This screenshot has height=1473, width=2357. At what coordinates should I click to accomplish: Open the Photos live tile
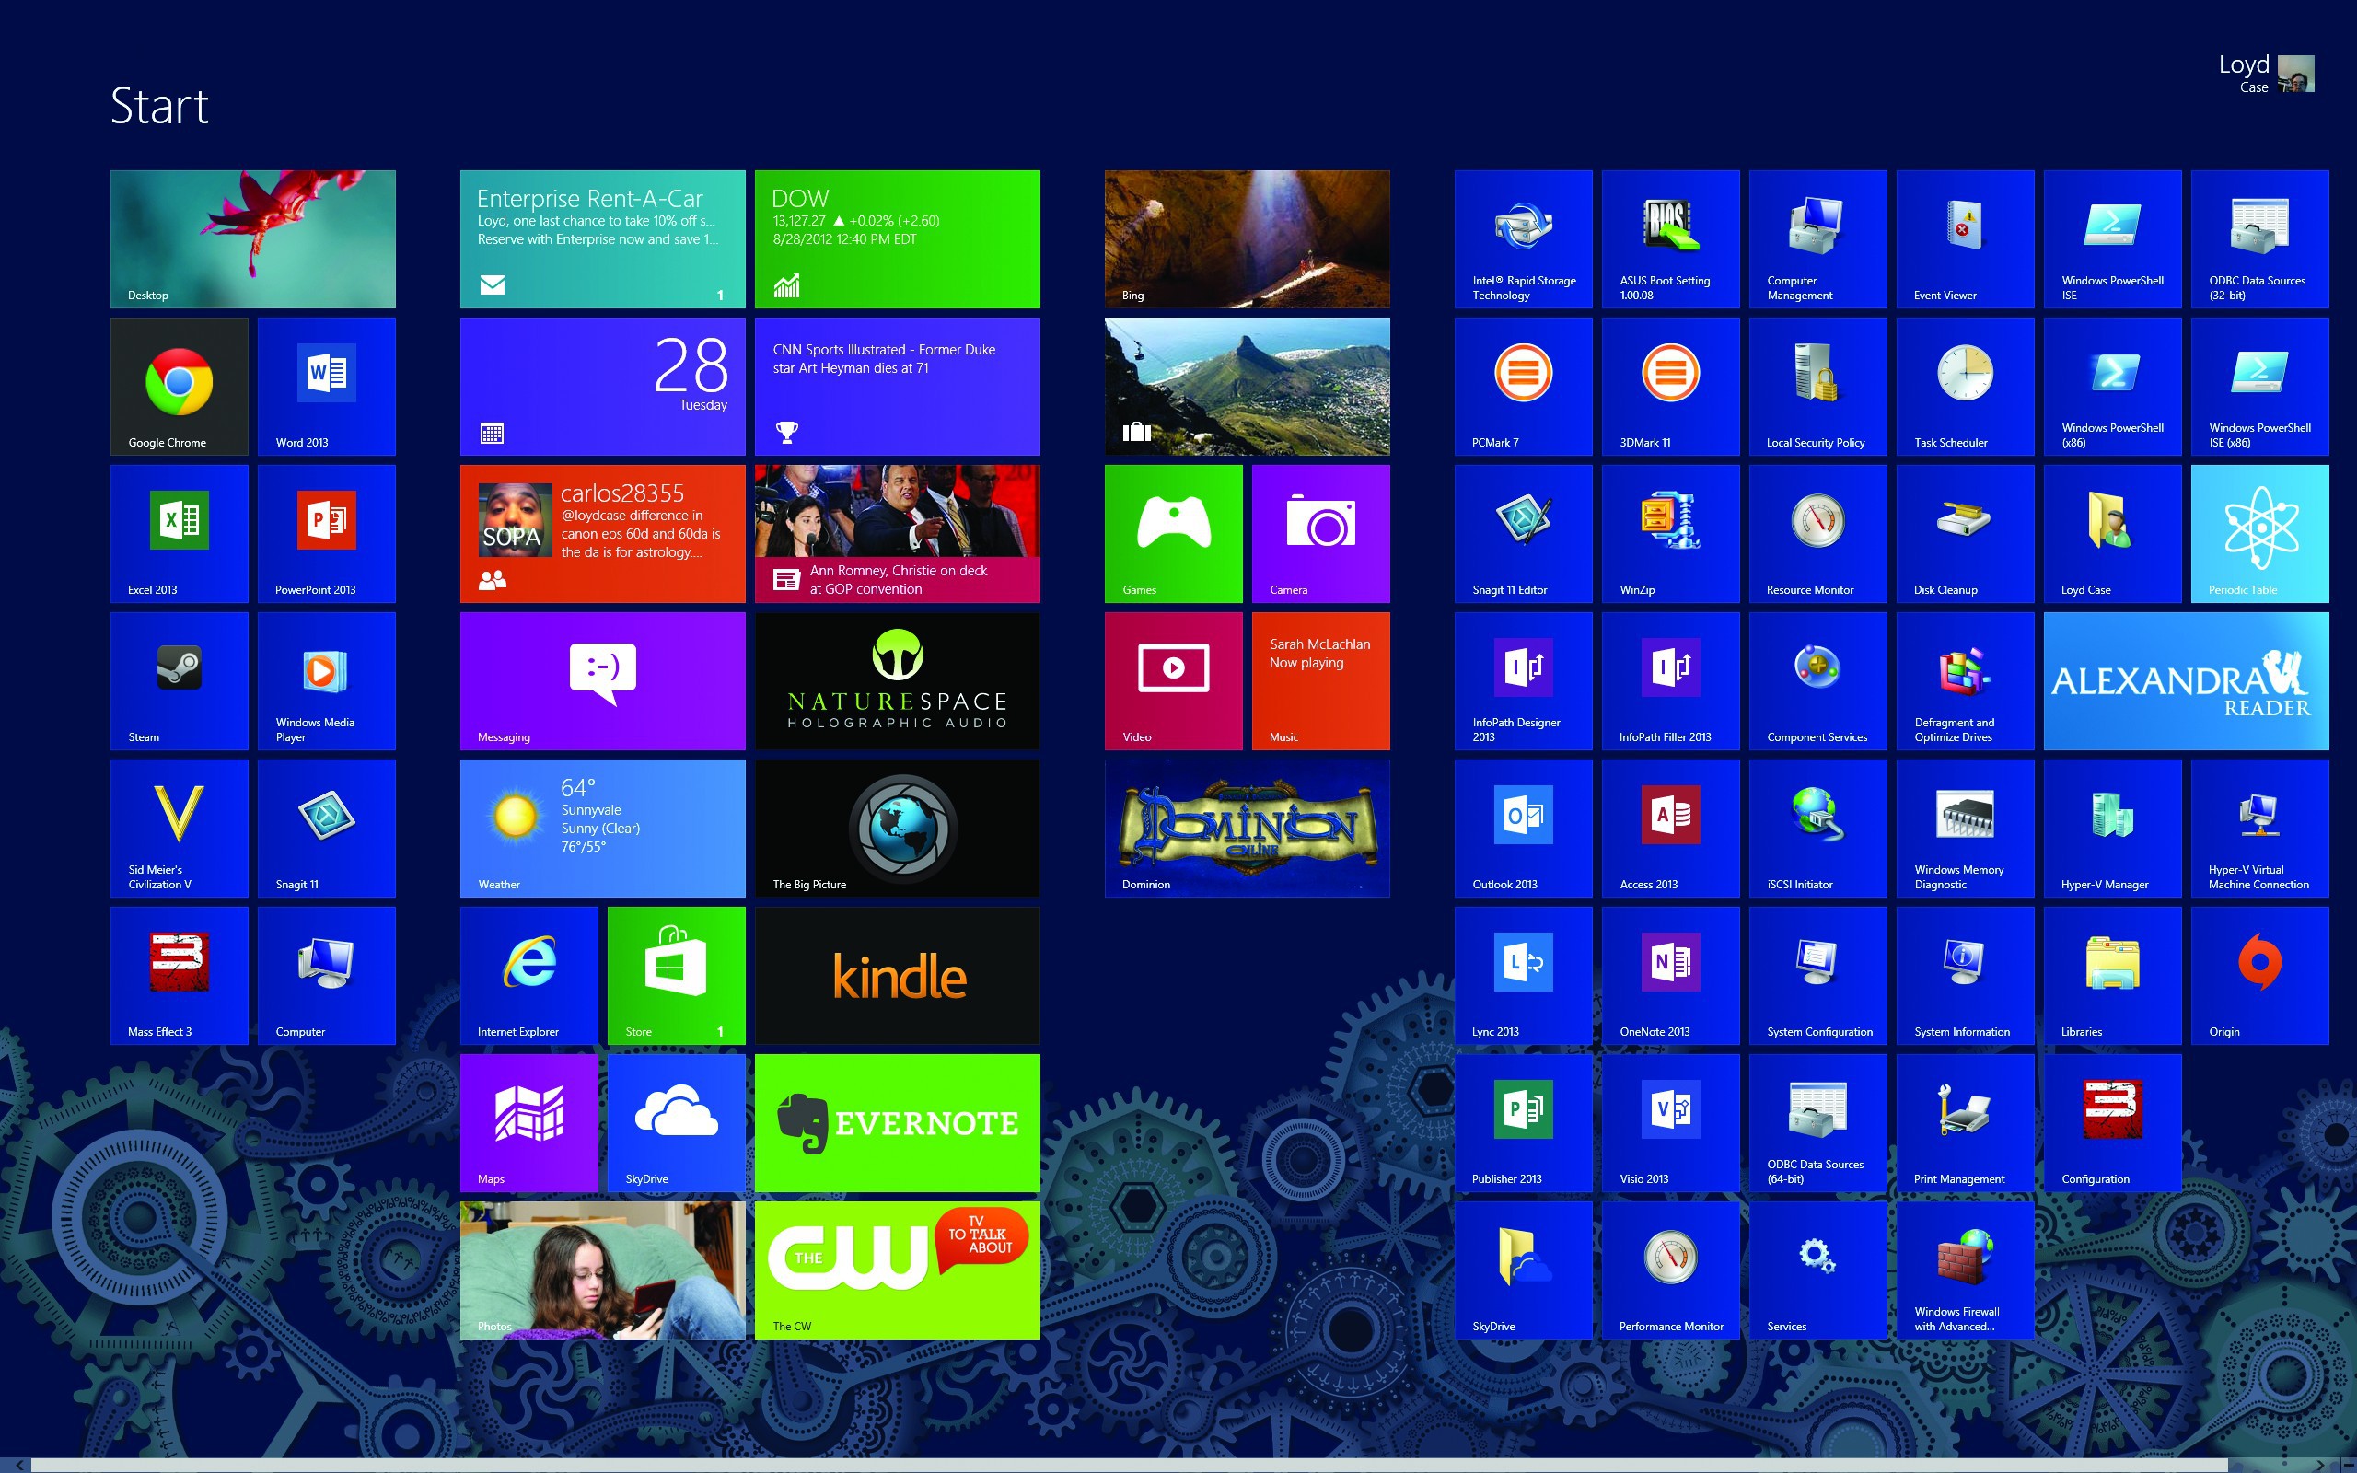603,1270
